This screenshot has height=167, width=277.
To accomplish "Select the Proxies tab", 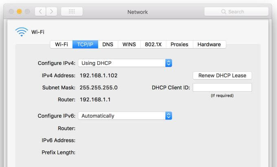I will tap(179, 44).
